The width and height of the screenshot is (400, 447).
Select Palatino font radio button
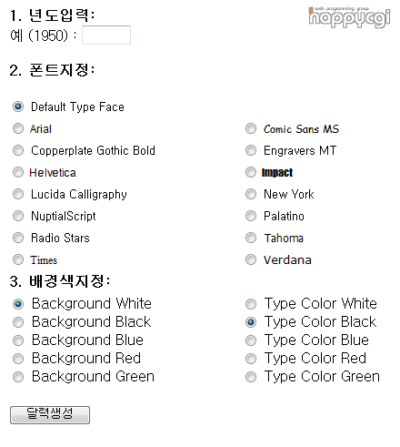251,216
